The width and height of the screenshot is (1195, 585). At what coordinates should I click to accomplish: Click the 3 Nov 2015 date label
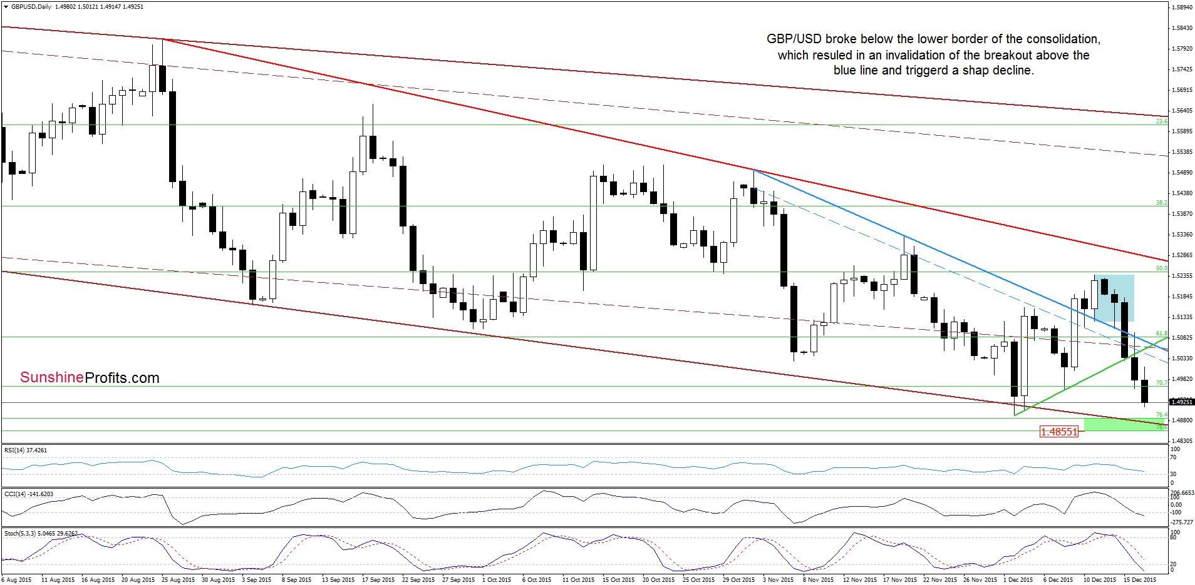pyautogui.click(x=778, y=580)
